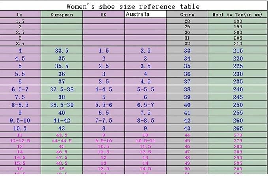Click the 265 heel to toe cell
This screenshot has height=176, width=268.
pyautogui.click(x=238, y=128)
